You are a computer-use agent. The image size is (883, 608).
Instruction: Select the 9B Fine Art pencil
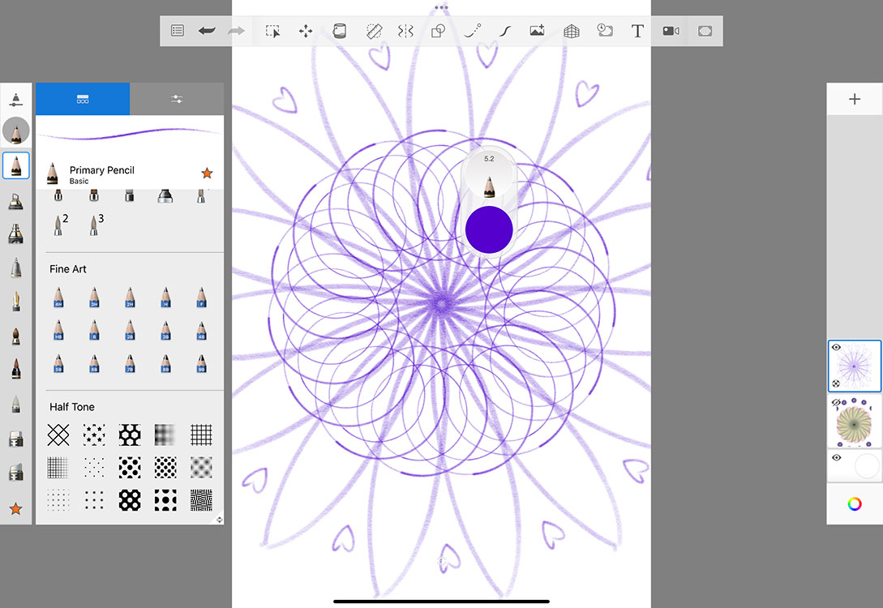click(x=200, y=363)
